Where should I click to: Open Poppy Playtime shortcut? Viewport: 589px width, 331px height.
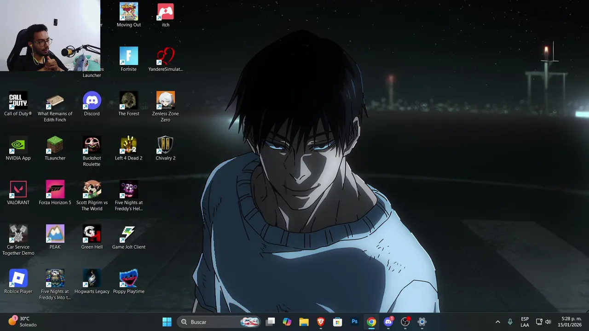(129, 282)
